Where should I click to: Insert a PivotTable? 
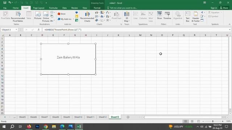(x=5, y=16)
